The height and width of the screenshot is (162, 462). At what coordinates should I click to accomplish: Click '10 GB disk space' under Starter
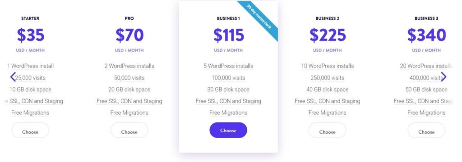click(x=30, y=90)
